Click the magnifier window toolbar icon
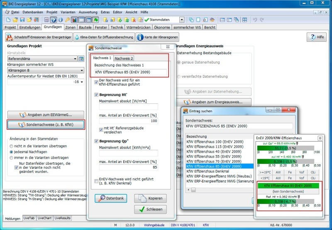Image resolution: width=332 pixels, height=230 pixels. (x=205, y=20)
